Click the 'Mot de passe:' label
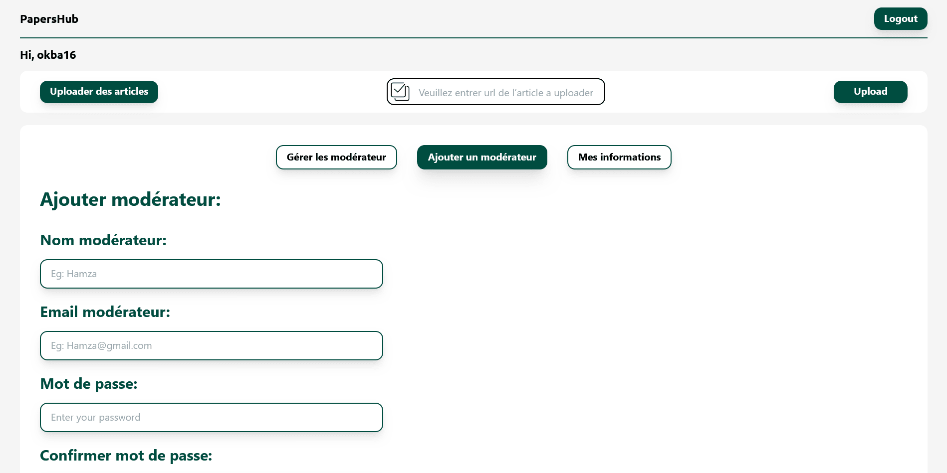This screenshot has height=473, width=947. [89, 384]
